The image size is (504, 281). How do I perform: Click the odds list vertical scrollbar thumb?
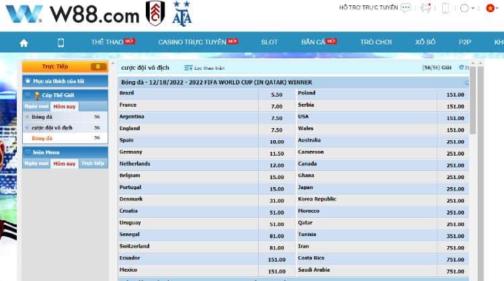(x=472, y=100)
